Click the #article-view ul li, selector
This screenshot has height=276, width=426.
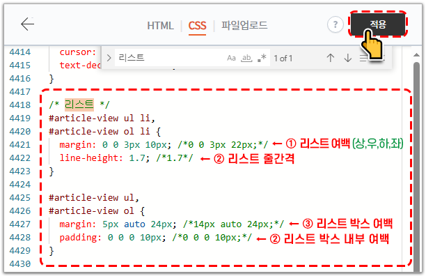(x=102, y=118)
